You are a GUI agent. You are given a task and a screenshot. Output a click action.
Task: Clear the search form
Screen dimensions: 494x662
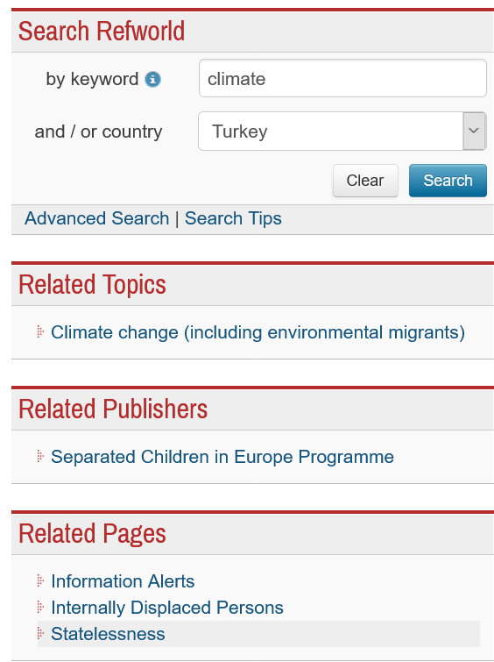coord(365,181)
